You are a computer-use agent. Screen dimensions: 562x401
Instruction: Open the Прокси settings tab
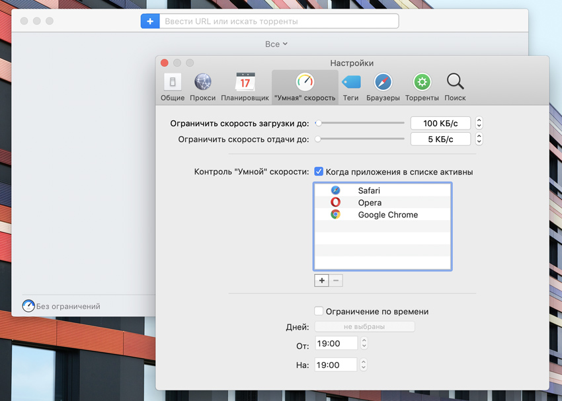click(203, 88)
